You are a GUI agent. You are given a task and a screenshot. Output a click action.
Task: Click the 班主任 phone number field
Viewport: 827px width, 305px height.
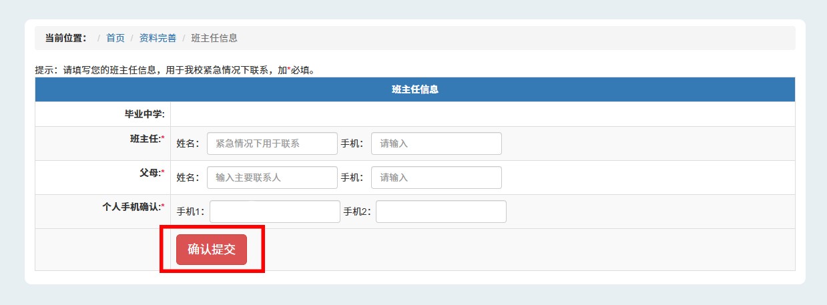[x=436, y=143]
